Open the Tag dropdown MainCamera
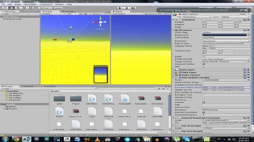254x142 pixels. pos(197,17)
